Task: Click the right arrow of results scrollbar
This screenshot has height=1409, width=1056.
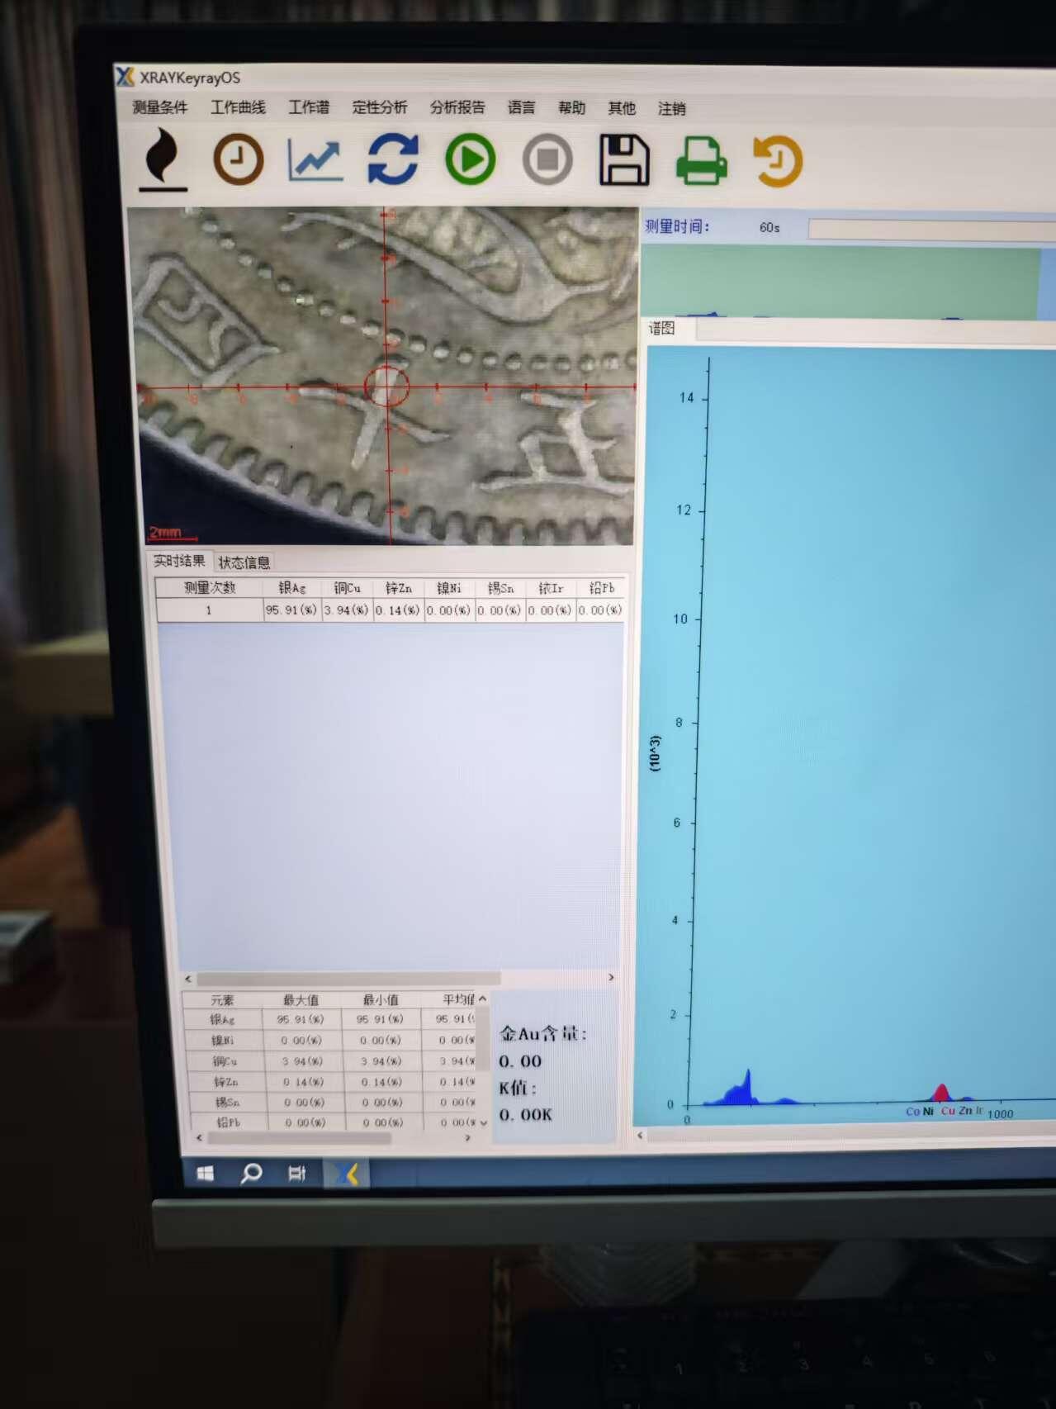Action: click(611, 977)
